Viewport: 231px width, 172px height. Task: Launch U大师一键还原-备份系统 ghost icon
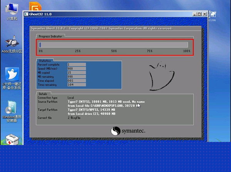(x=12, y=78)
